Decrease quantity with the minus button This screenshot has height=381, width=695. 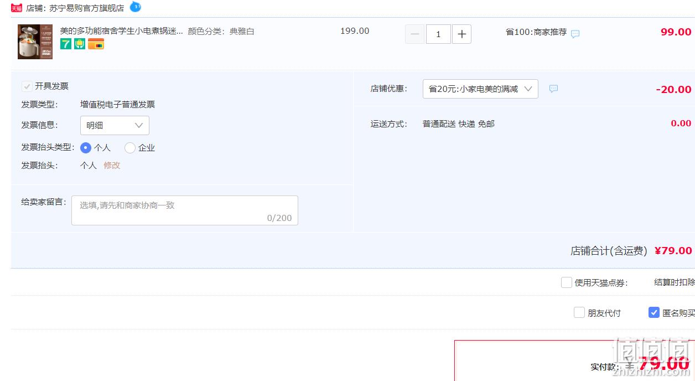pyautogui.click(x=415, y=34)
